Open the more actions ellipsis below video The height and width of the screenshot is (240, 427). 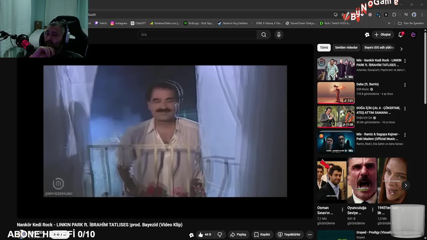310,235
